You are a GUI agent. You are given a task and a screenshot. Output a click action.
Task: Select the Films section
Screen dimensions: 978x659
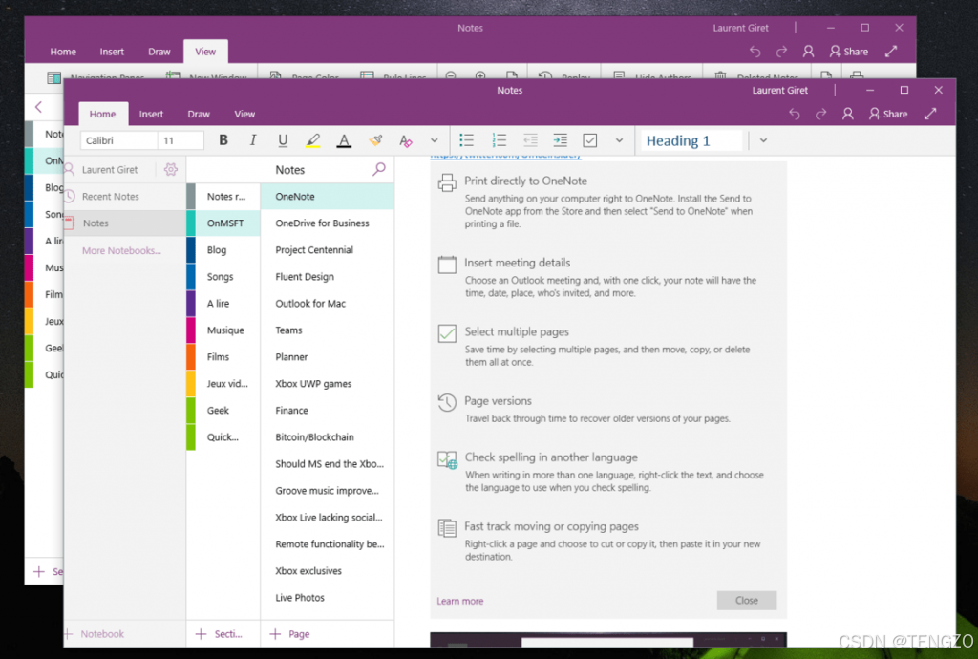click(223, 357)
